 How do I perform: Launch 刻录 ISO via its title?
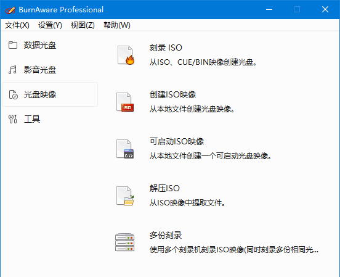pos(166,48)
